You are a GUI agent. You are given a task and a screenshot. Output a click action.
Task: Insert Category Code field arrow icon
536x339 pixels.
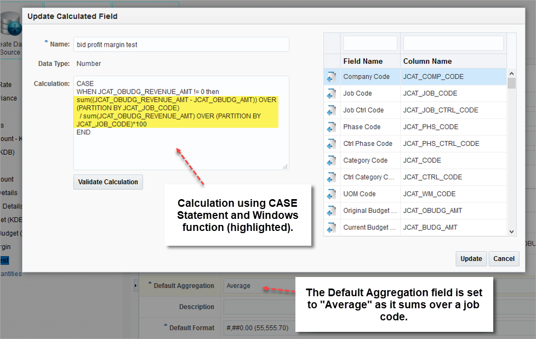pyautogui.click(x=331, y=161)
